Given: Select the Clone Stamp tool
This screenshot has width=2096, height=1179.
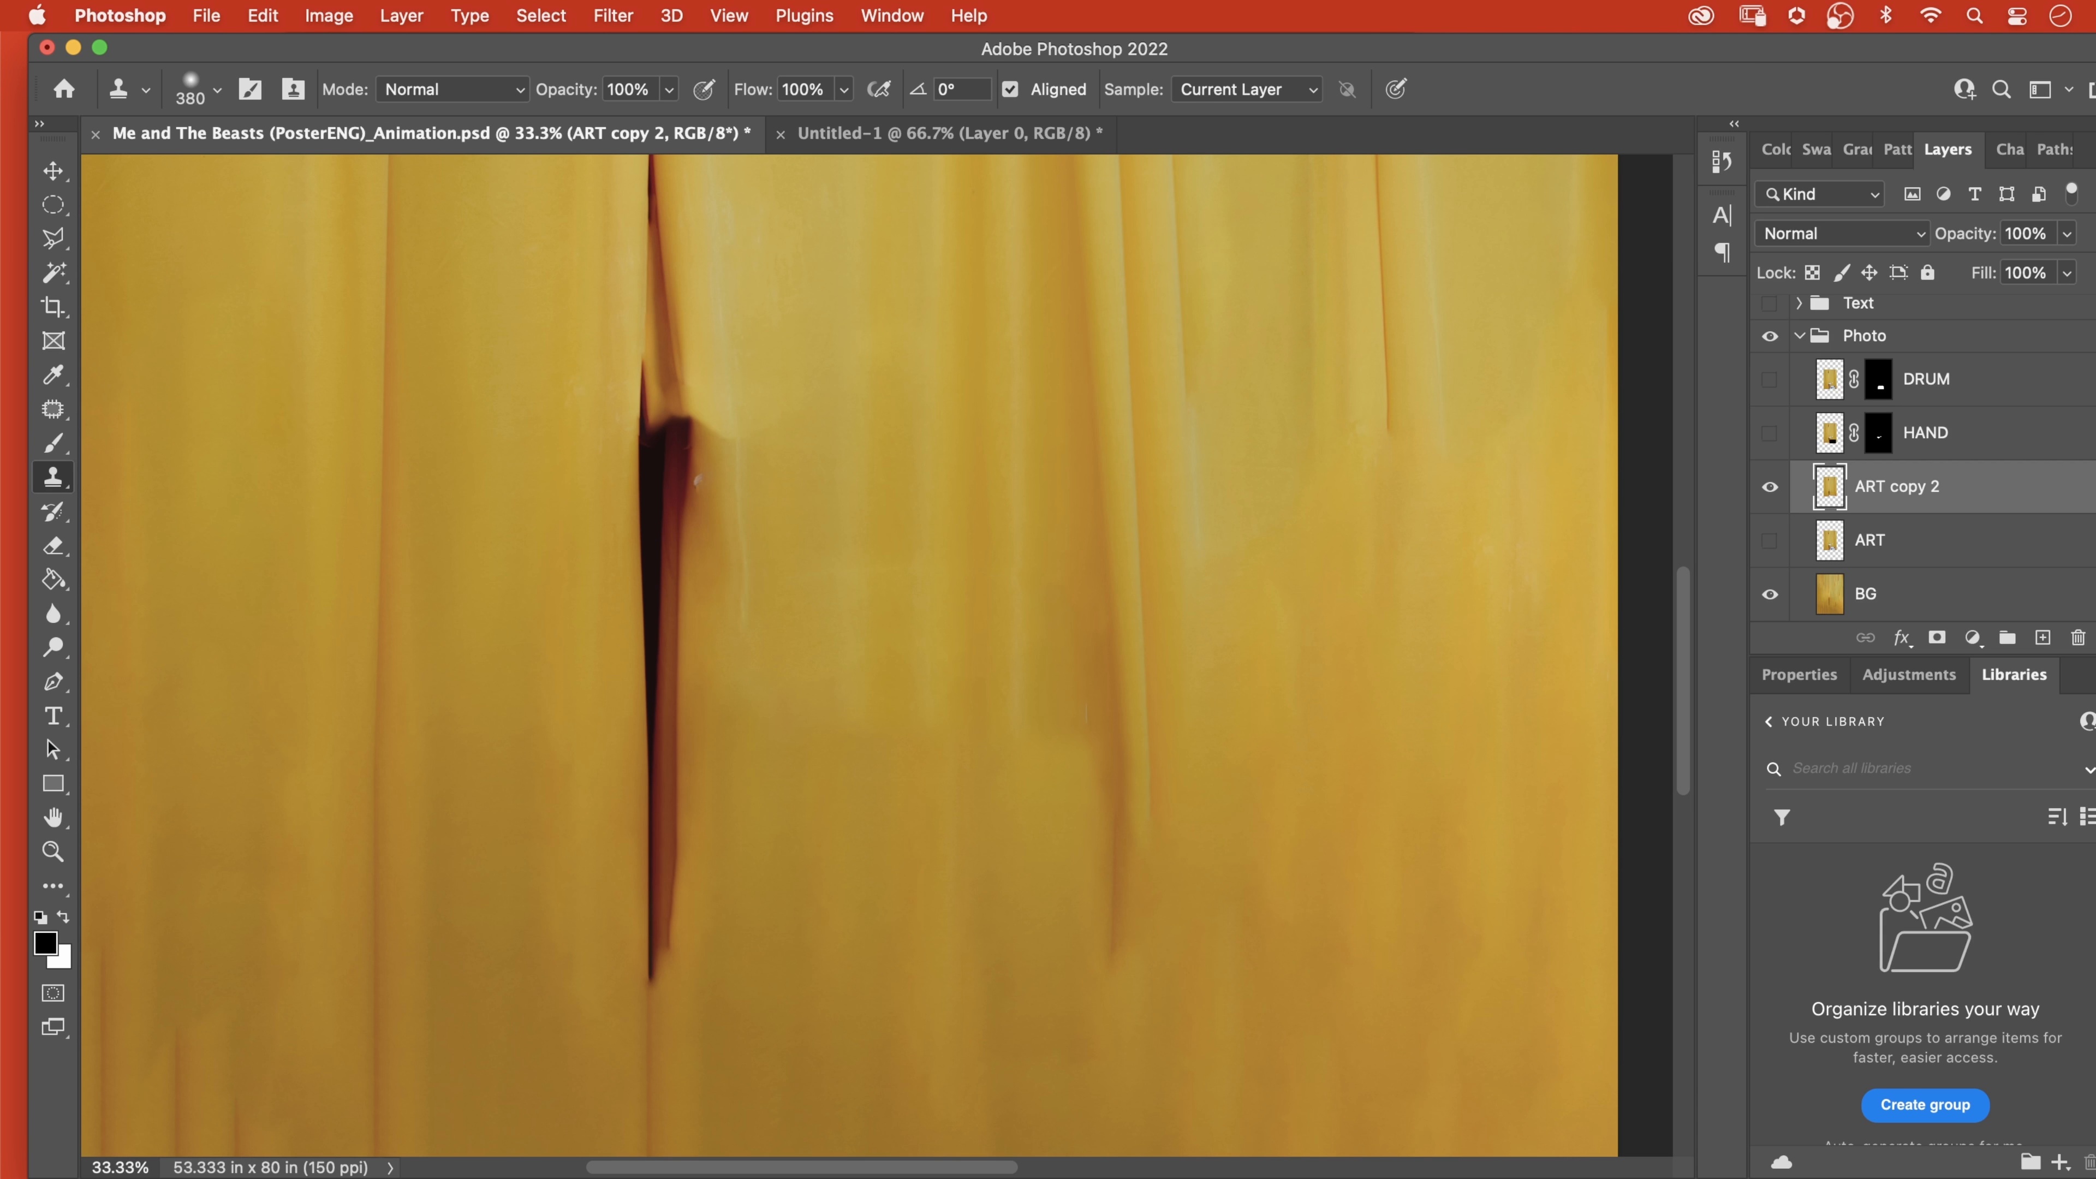Looking at the screenshot, I should (53, 477).
